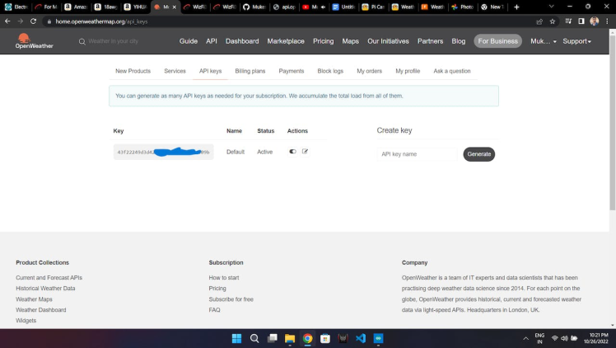Open File Explorer from taskbar
Screen dimensions: 616x348
point(290,338)
